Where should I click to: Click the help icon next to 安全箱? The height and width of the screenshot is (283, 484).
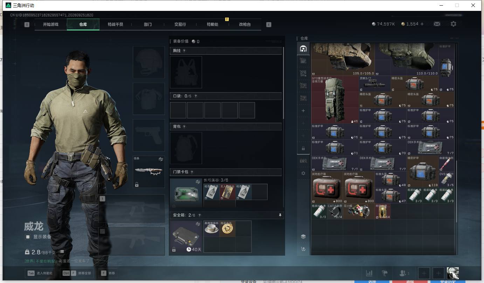200,215
